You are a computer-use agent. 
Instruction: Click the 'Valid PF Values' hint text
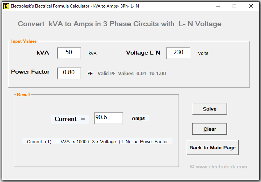tap(132, 74)
